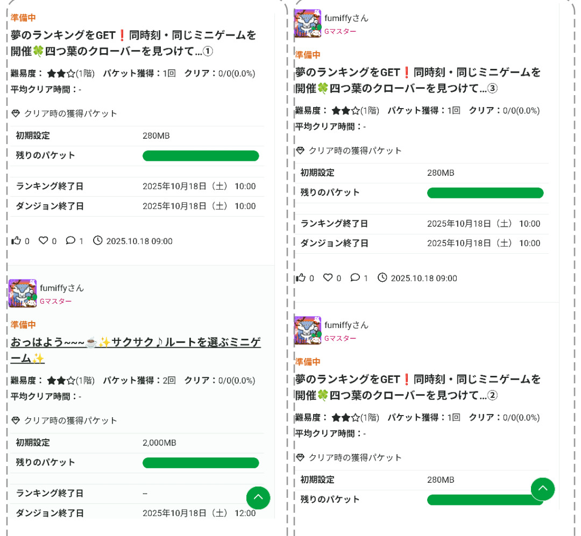
Task: Click green scroll-to-top button in left column
Action: click(258, 497)
